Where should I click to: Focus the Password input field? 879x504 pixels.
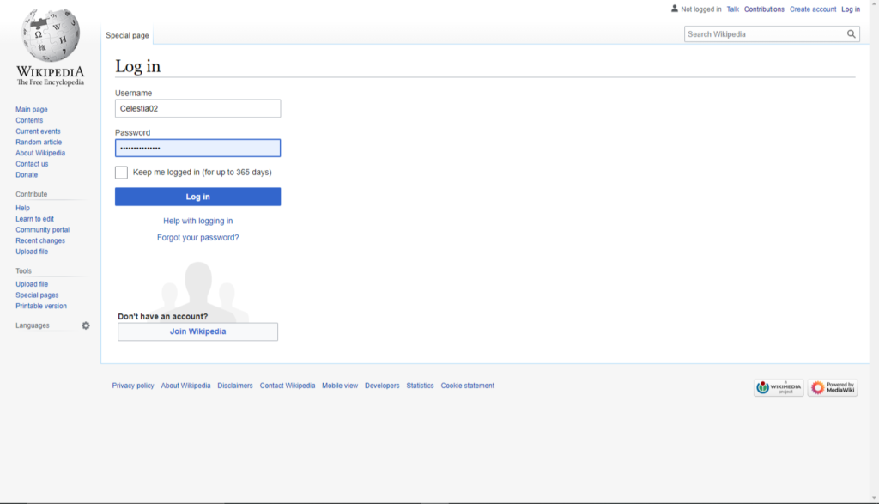(x=198, y=148)
